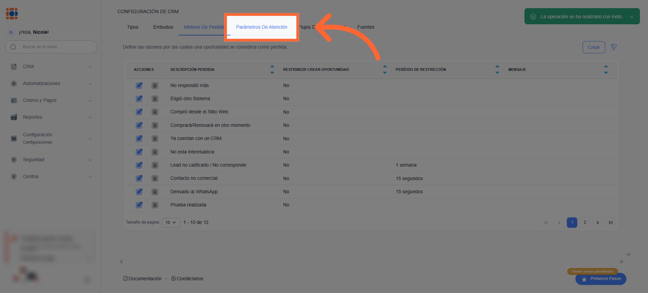The width and height of the screenshot is (648, 293).
Task: Edit the 'Ya cuentan con un CRM' entry
Action: 139,139
